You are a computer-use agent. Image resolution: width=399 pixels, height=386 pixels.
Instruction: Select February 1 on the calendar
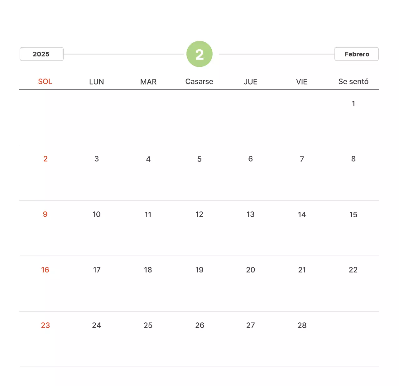click(x=353, y=104)
